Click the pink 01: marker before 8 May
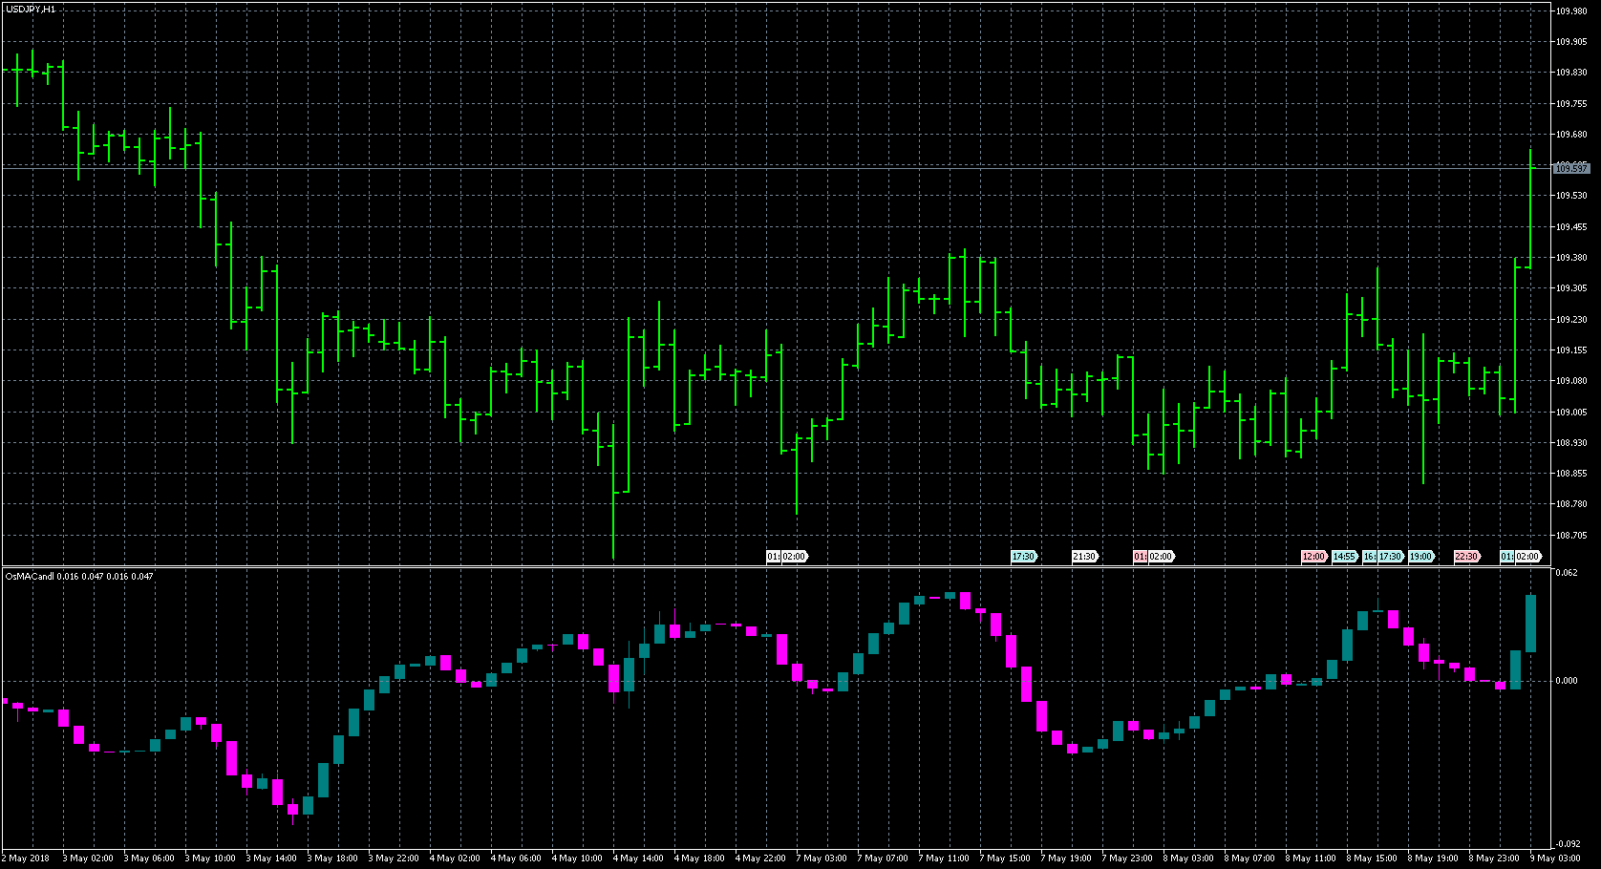The height and width of the screenshot is (869, 1601). (x=1139, y=557)
